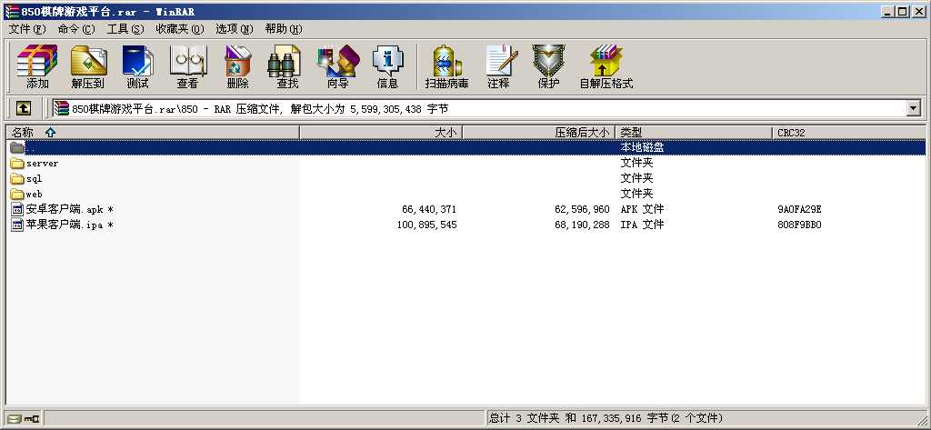Sort by CRC32 column header
931x430 pixels.
click(x=848, y=133)
